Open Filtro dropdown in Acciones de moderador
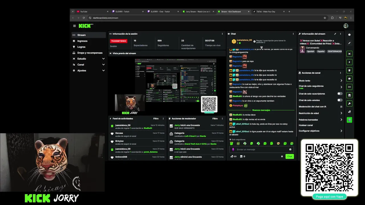The image size is (365, 205). 215,119
